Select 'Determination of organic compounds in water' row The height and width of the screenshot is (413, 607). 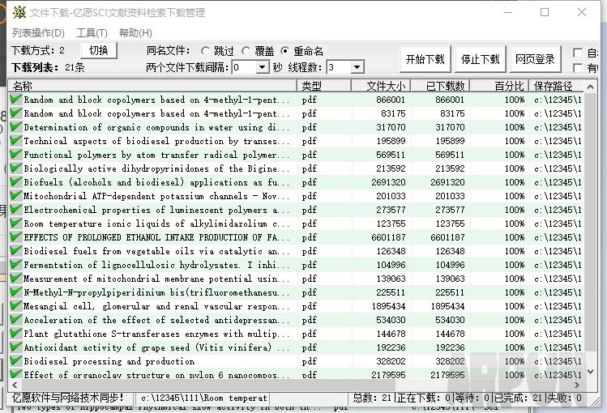[296, 127]
